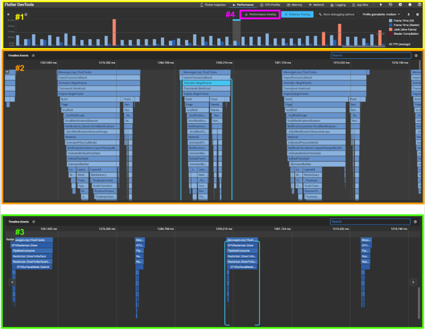Click the Frame Time (Raster) legend entry
The image size is (425, 330).
tap(404, 25)
